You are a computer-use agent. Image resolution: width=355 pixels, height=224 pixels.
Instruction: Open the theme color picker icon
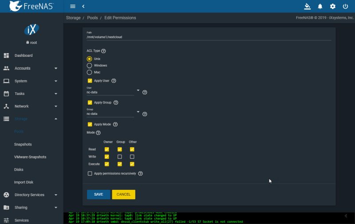(307, 6)
